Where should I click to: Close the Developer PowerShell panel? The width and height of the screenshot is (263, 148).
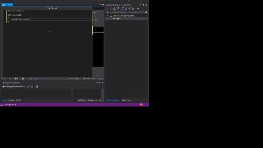tap(102, 83)
